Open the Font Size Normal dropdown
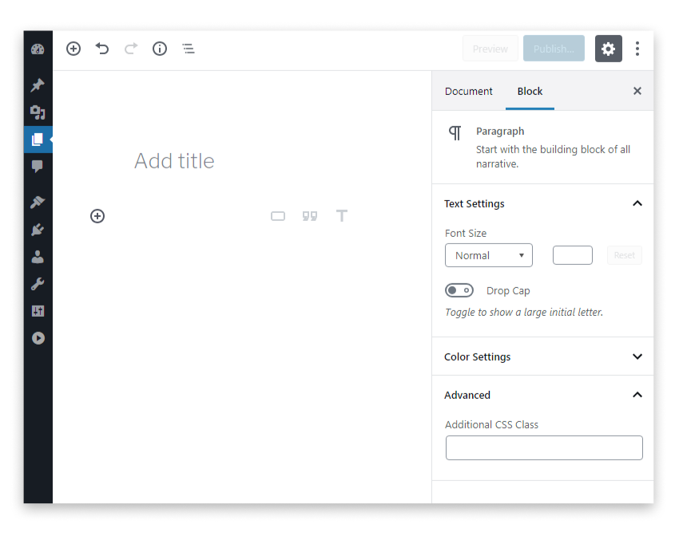This screenshot has width=679, height=536. (488, 255)
